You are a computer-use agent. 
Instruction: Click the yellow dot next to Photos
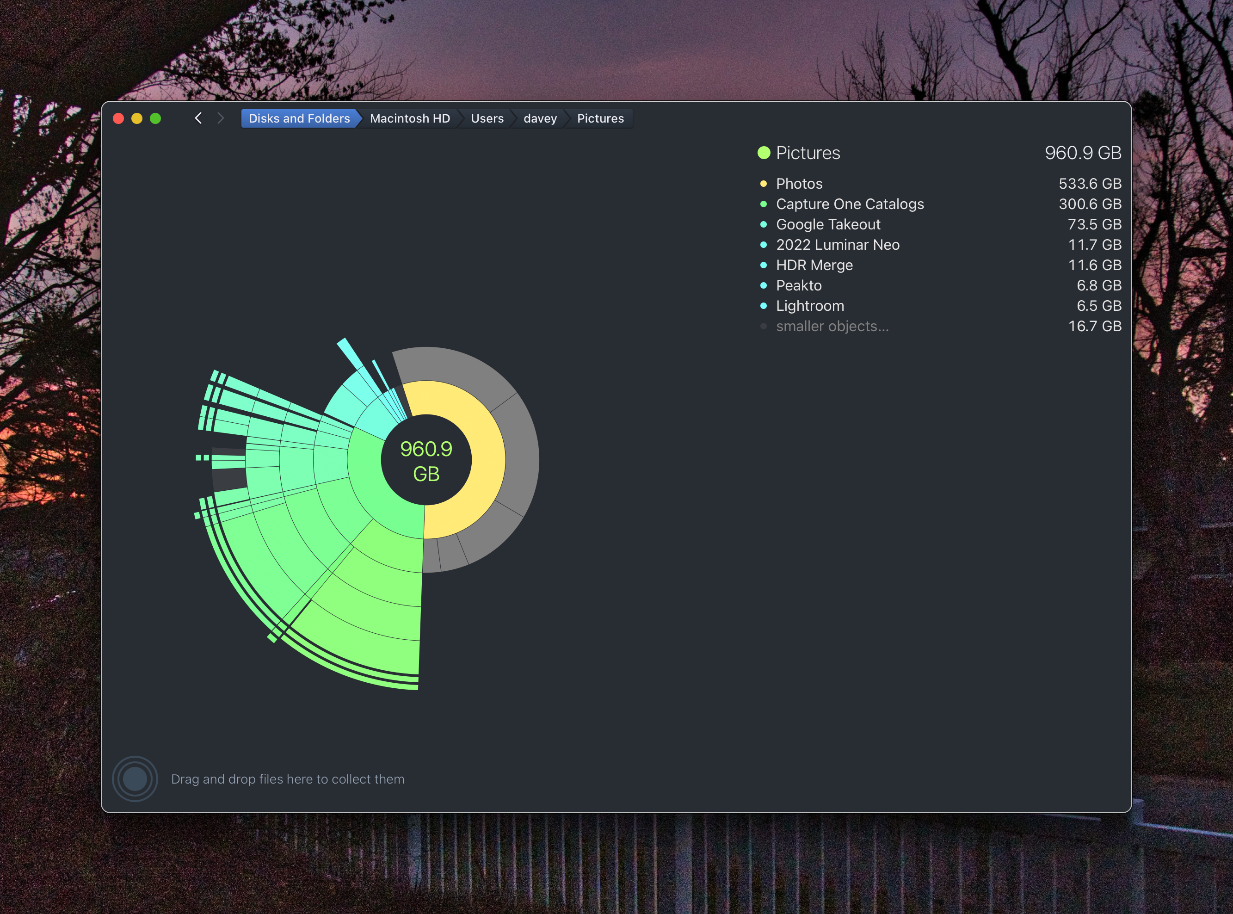pos(764,184)
